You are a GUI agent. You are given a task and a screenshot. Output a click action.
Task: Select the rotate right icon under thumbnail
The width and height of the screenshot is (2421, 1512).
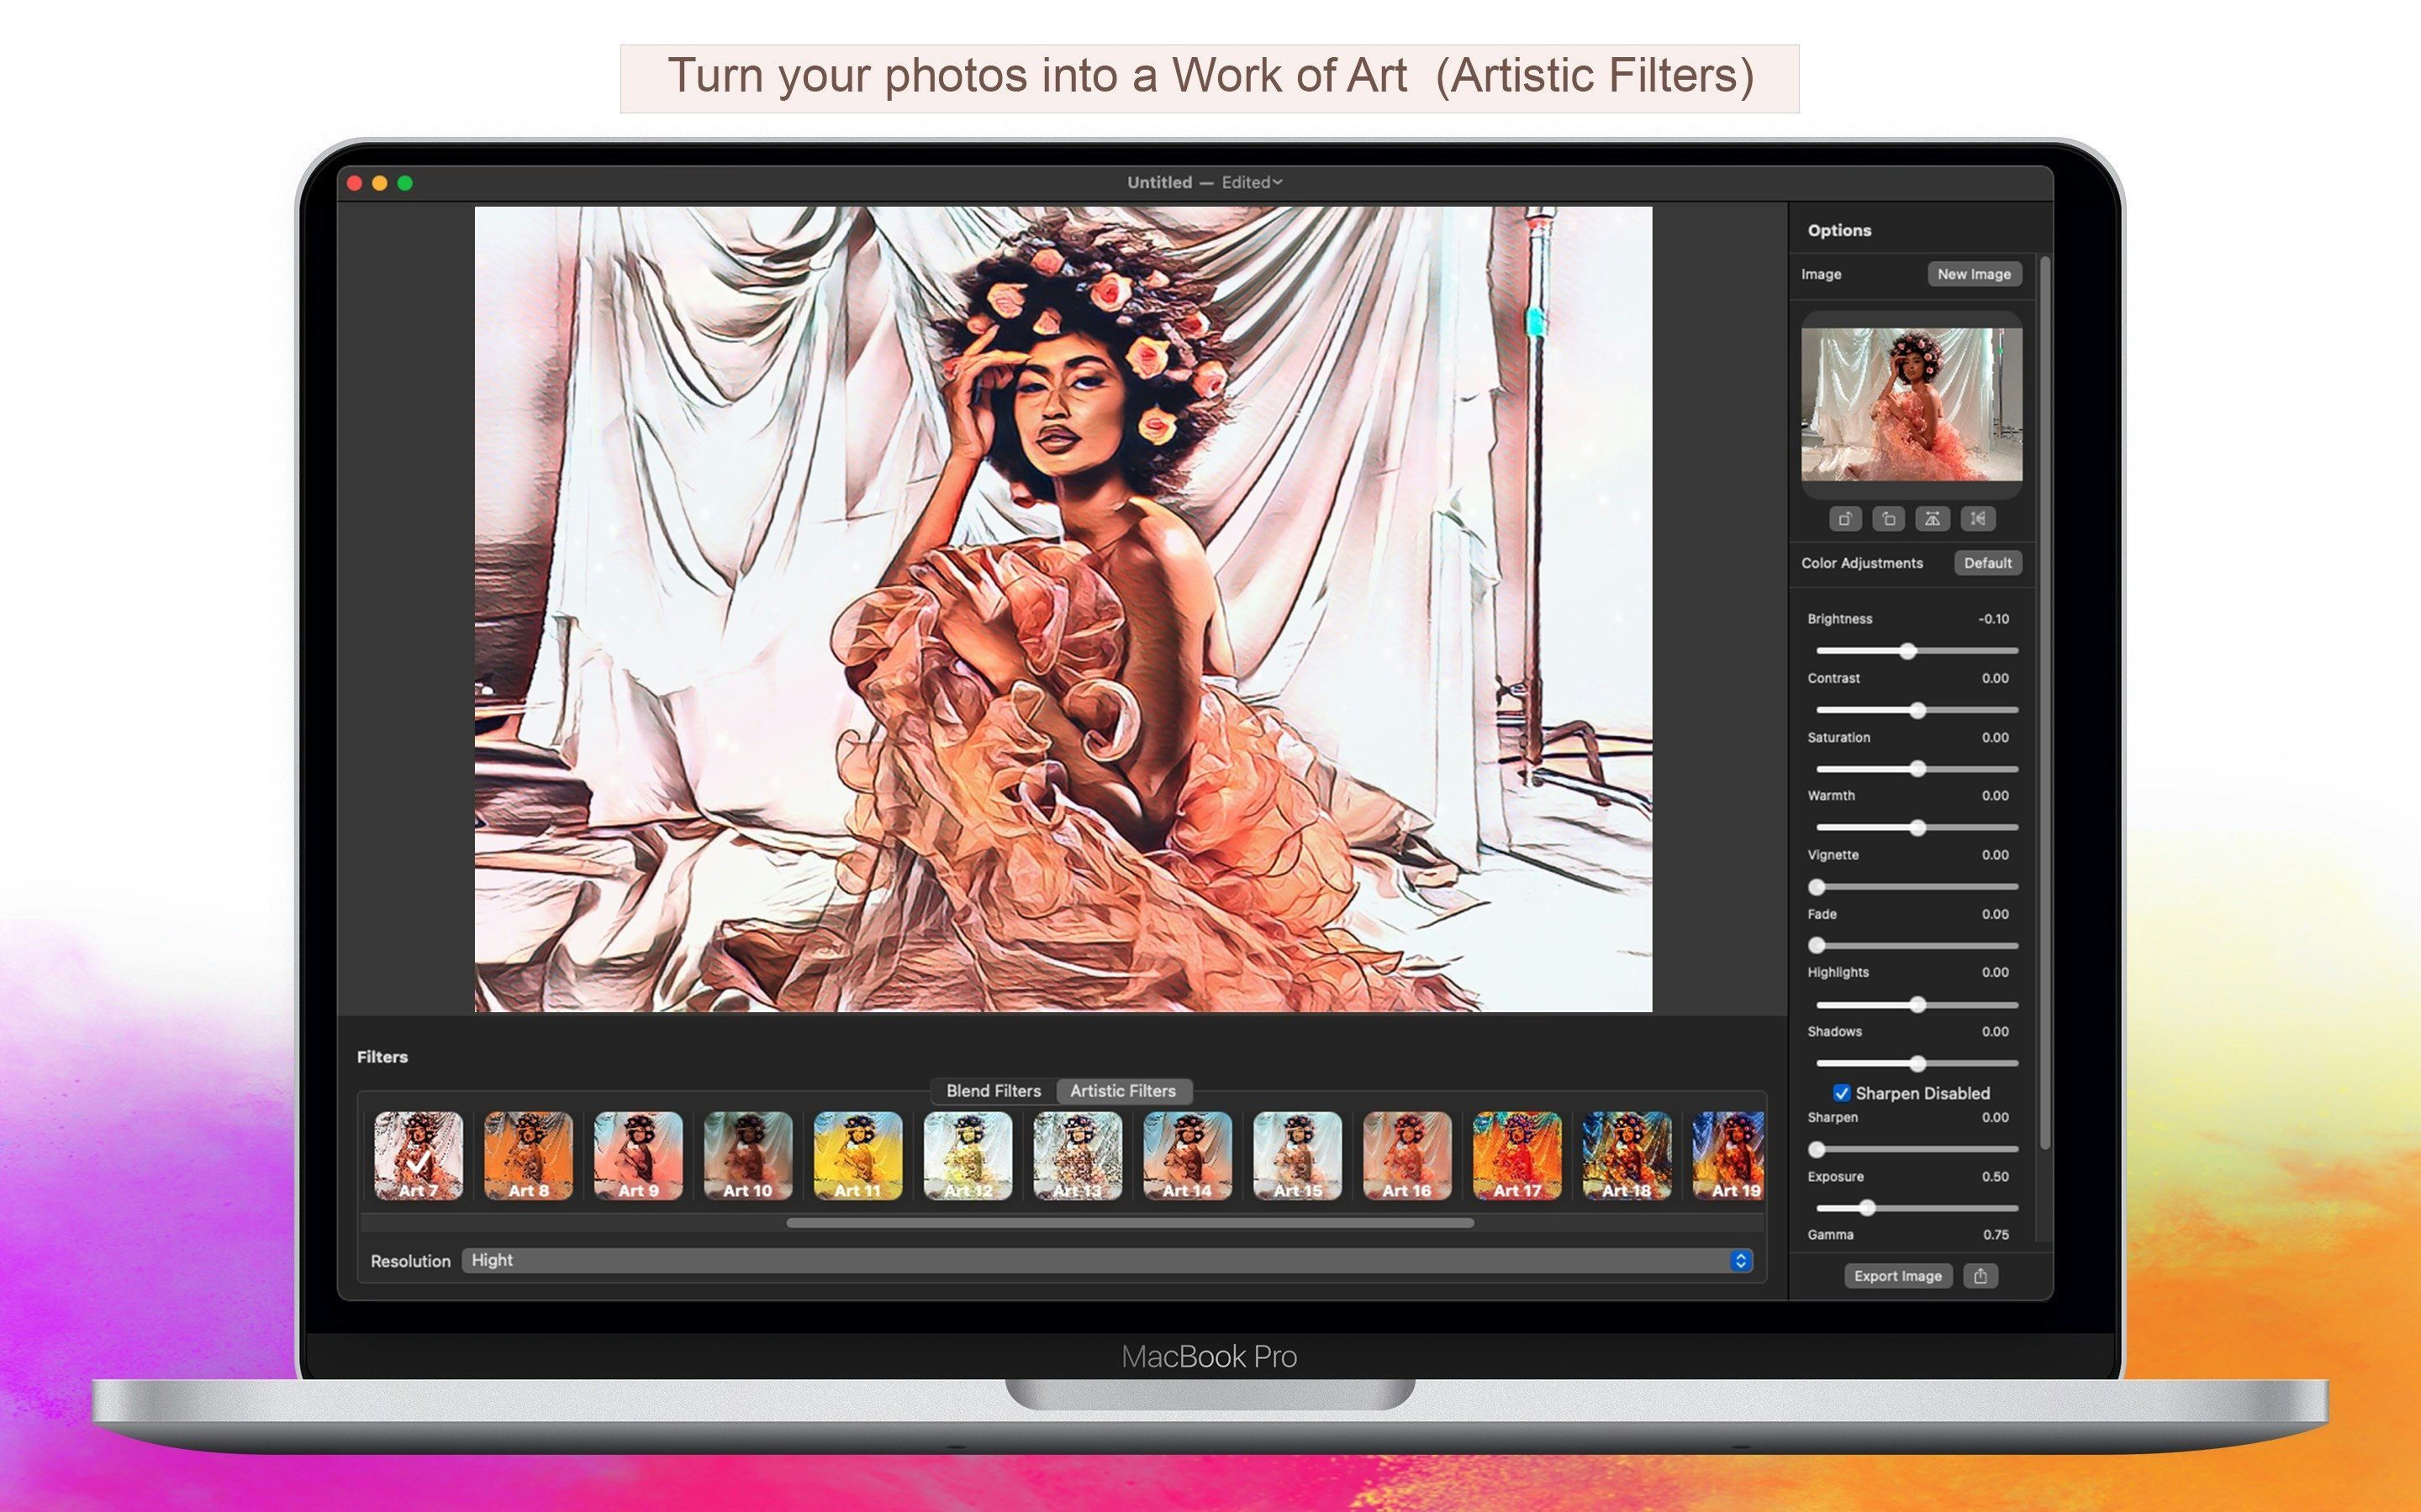[x=1846, y=519]
